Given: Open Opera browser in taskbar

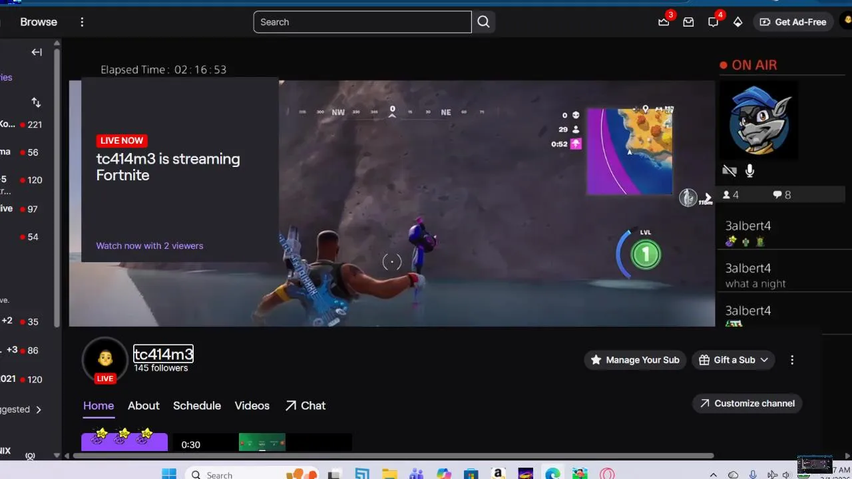Looking at the screenshot, I should pos(606,474).
